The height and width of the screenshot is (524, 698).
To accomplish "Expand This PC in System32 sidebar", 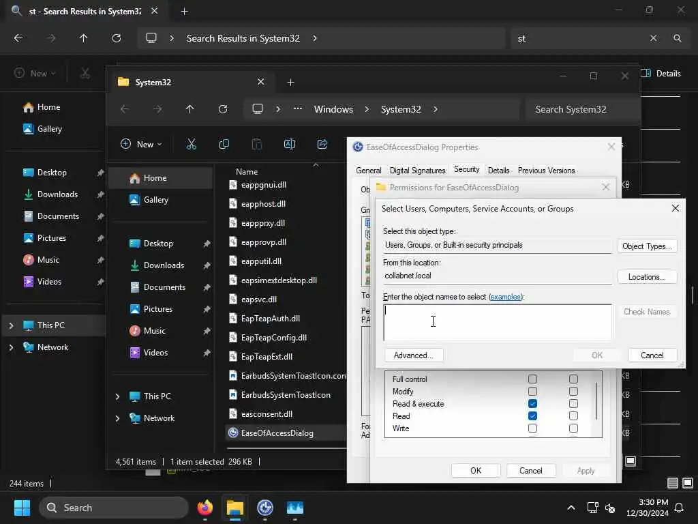I will pos(117,396).
